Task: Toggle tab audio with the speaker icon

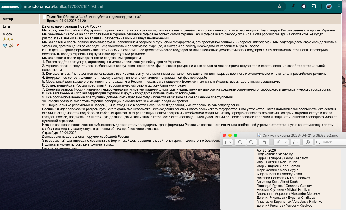Action: click(x=304, y=6)
